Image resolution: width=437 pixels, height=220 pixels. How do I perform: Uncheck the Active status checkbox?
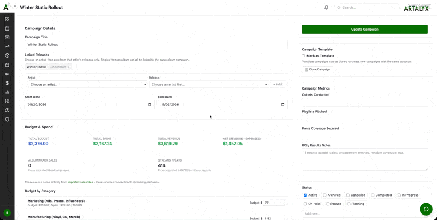coord(305,195)
